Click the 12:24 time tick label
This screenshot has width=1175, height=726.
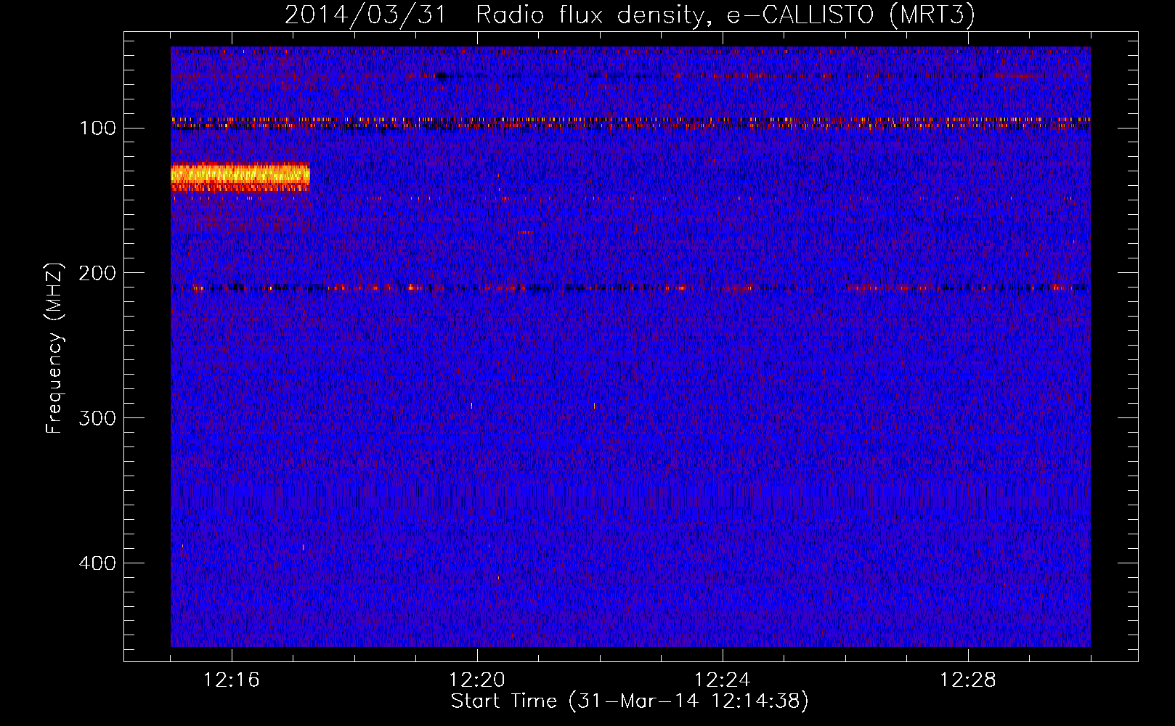click(723, 680)
